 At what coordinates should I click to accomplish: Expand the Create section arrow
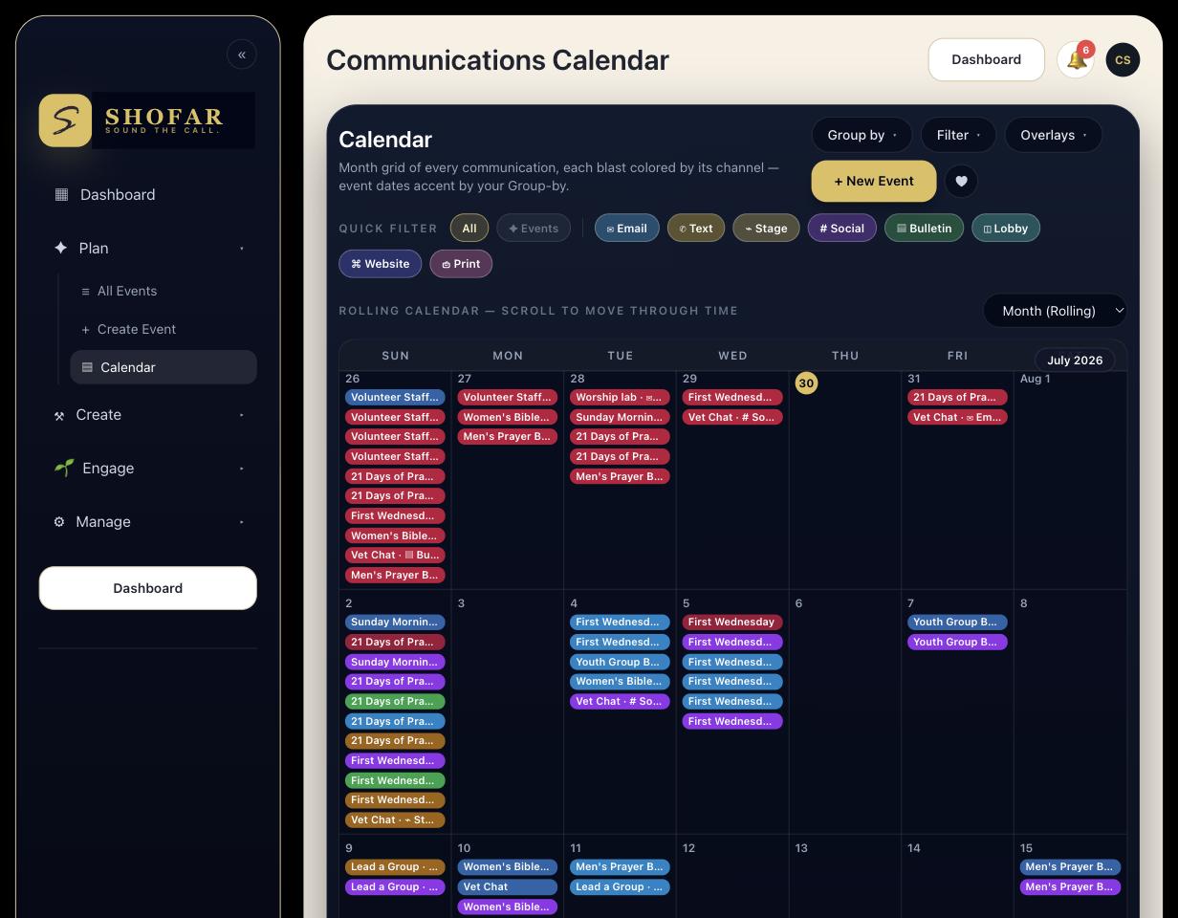(241, 415)
